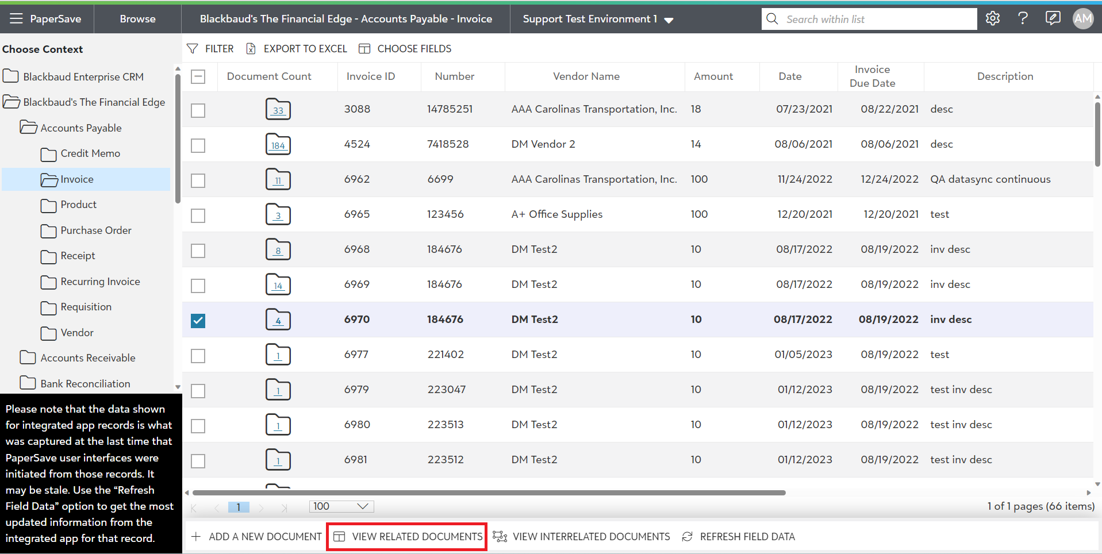The height and width of the screenshot is (554, 1102).
Task: Click the Filter funnel icon
Action: (x=193, y=49)
